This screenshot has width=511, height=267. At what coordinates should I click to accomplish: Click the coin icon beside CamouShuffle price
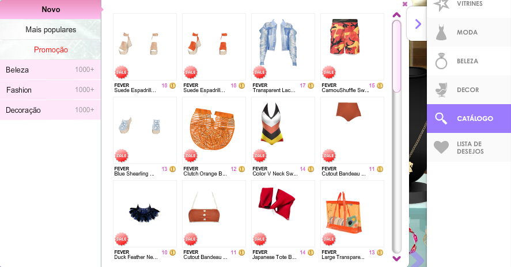coord(380,86)
